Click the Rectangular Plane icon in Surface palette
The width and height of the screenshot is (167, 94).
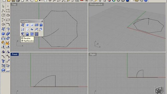point(37,25)
